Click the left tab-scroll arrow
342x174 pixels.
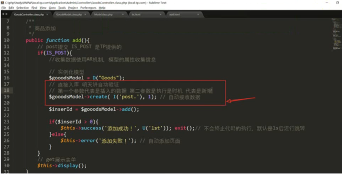click(3, 14)
